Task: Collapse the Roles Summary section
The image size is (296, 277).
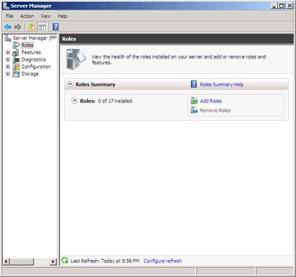Action: (x=70, y=84)
